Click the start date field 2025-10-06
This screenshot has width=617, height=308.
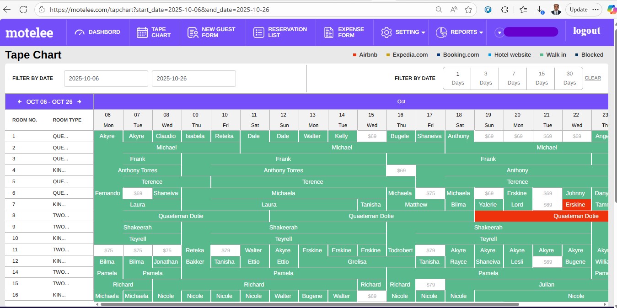pos(106,79)
